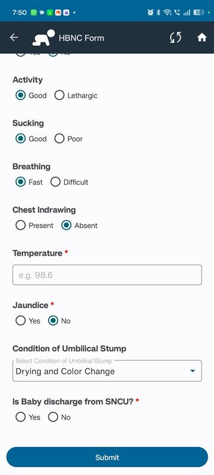The image size is (214, 475).
Task: Click the umbilical stump dropdown arrow
Action: 192,371
